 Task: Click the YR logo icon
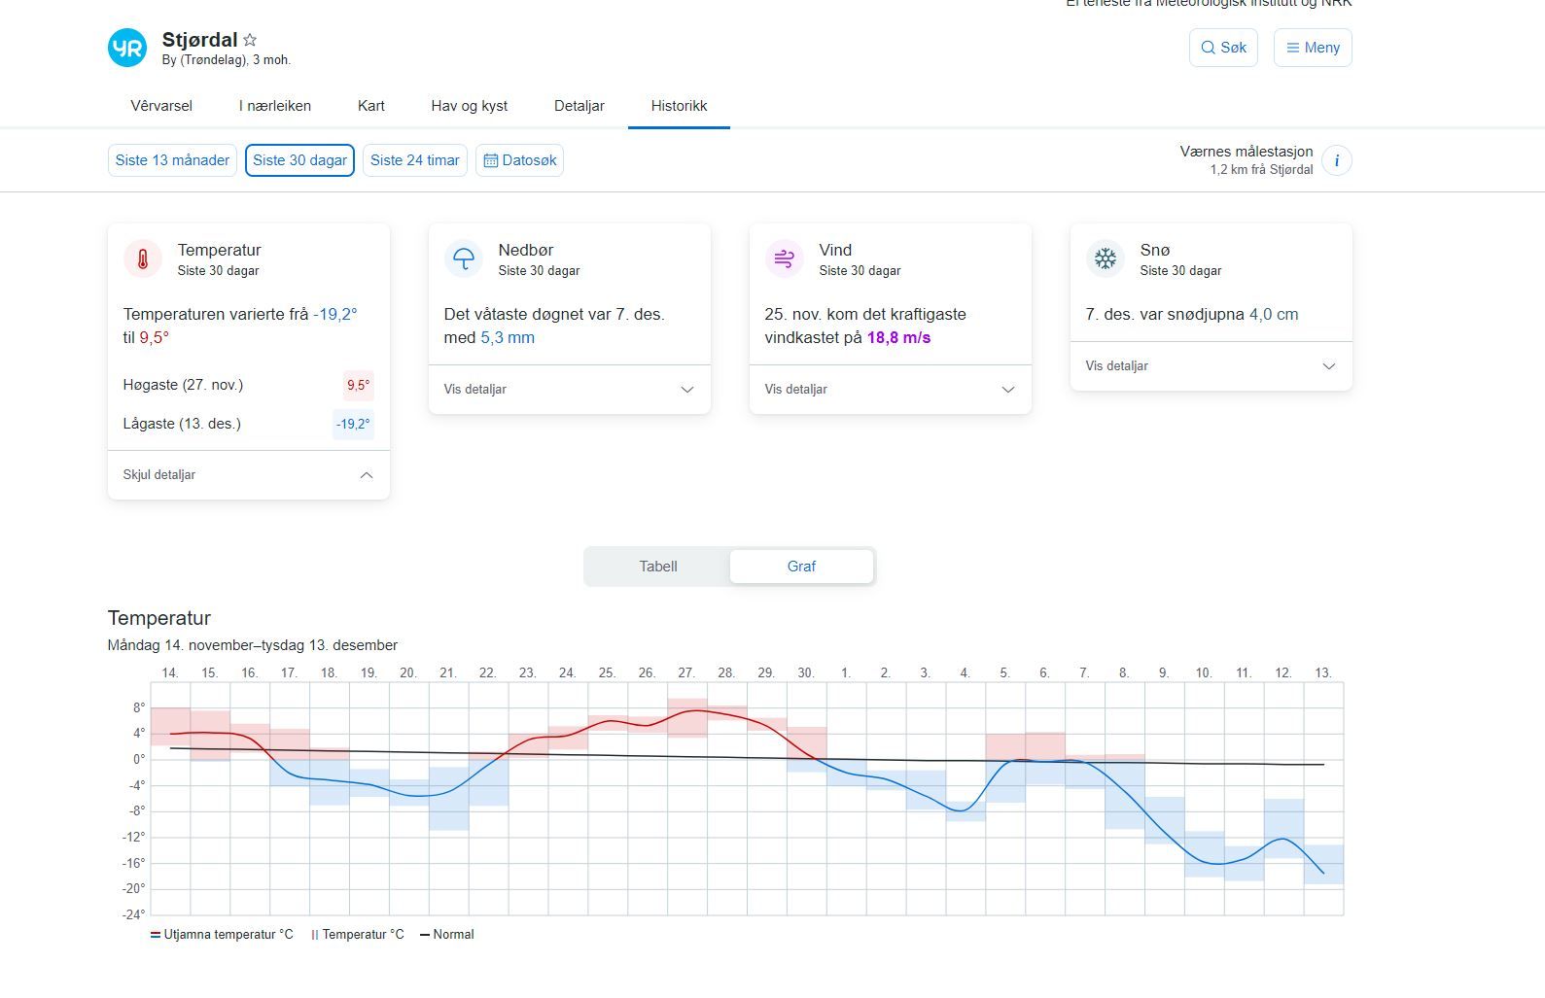pyautogui.click(x=127, y=48)
